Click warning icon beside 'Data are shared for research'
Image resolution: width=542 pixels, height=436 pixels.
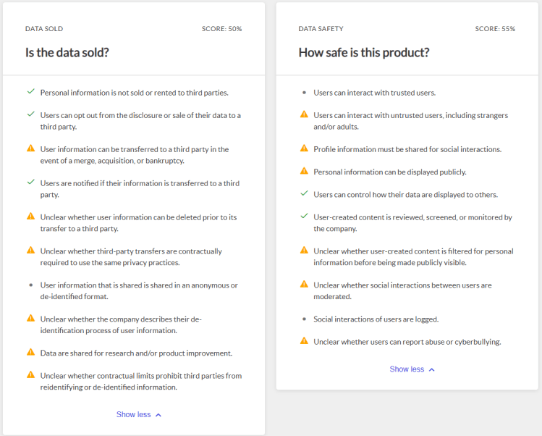click(30, 352)
